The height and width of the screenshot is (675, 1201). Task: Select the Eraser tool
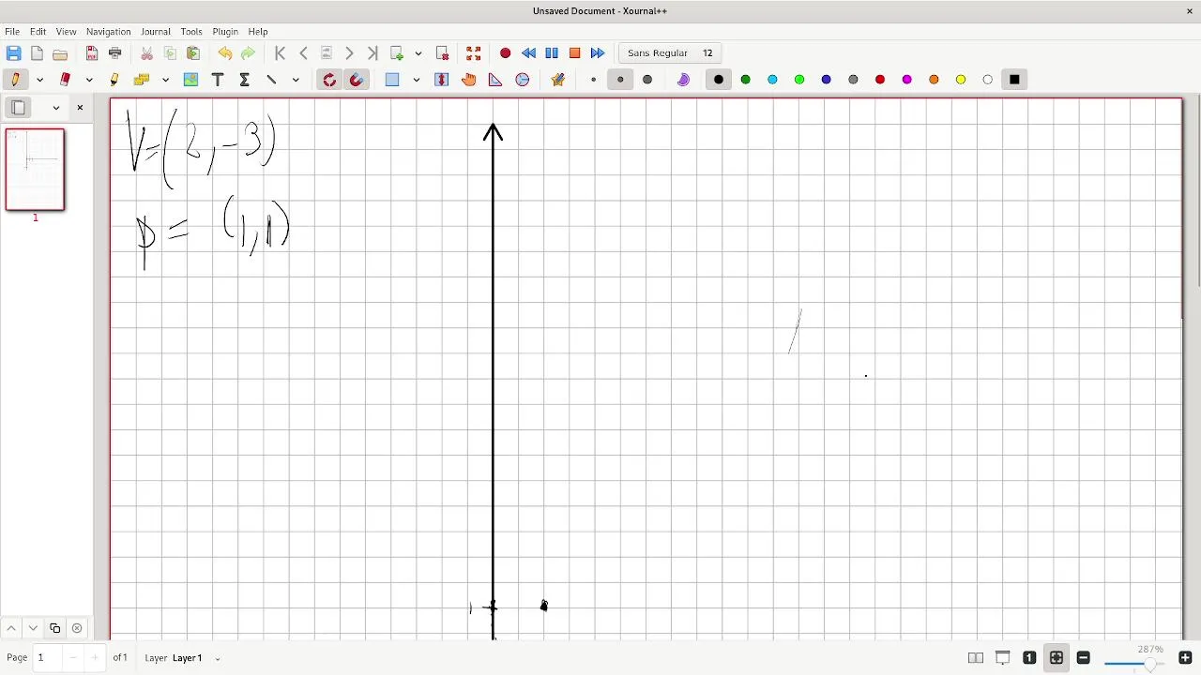pyautogui.click(x=65, y=80)
